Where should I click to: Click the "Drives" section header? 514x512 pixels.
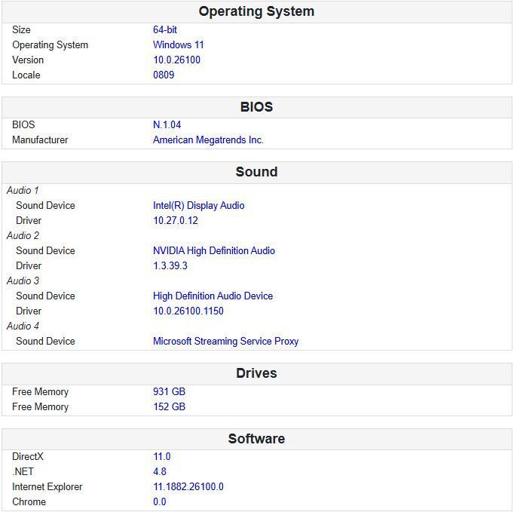pyautogui.click(x=256, y=373)
